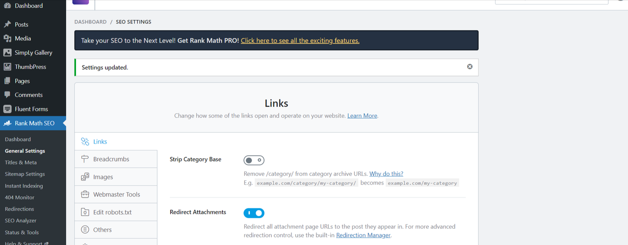Switch to the Webmaster Tools tab

[x=116, y=195]
